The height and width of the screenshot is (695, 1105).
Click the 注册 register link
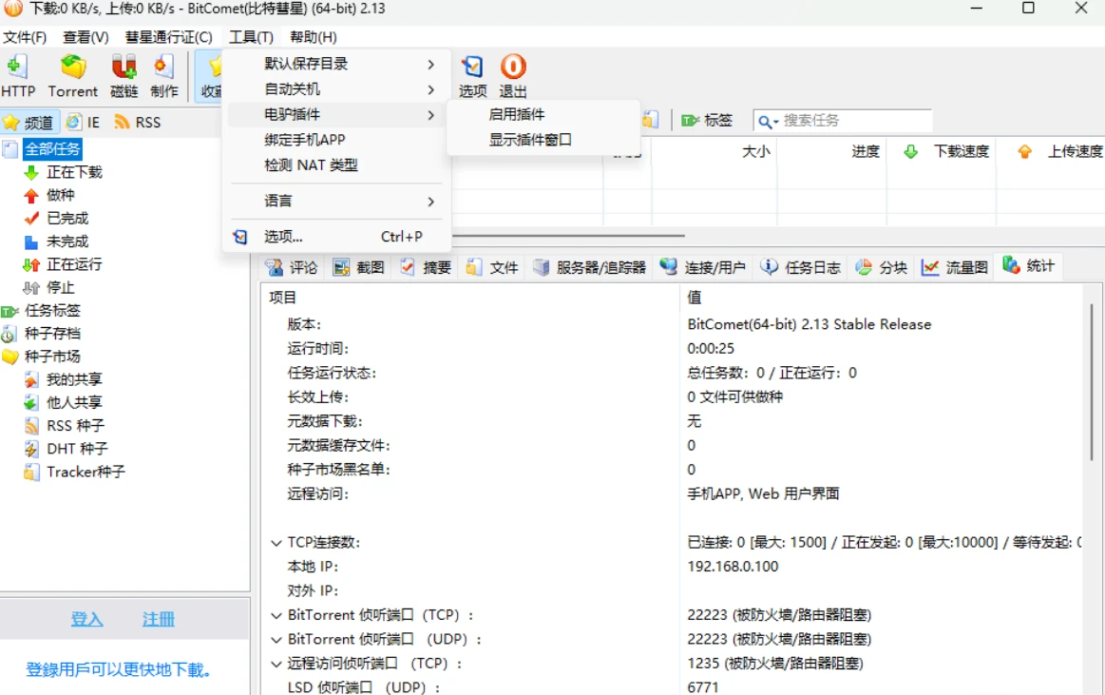tap(159, 620)
